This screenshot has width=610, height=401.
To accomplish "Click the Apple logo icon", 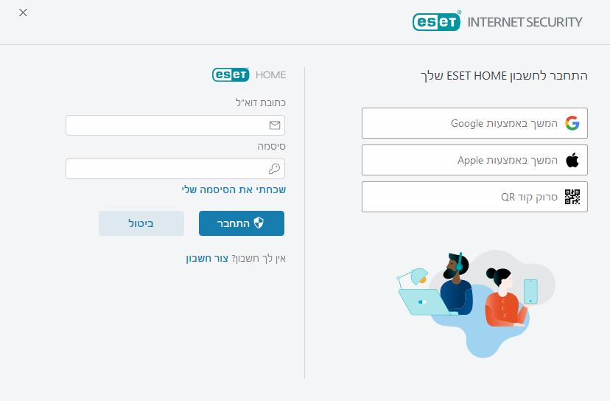I will [x=572, y=160].
